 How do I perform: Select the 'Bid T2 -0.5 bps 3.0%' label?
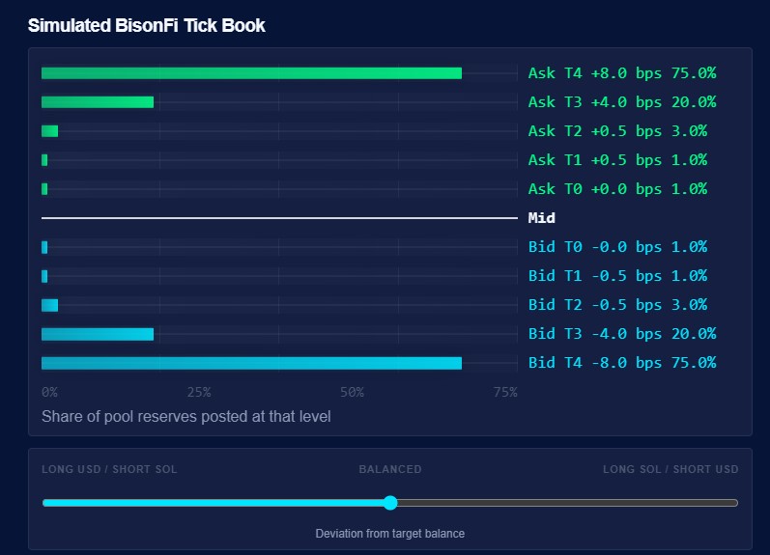[617, 305]
